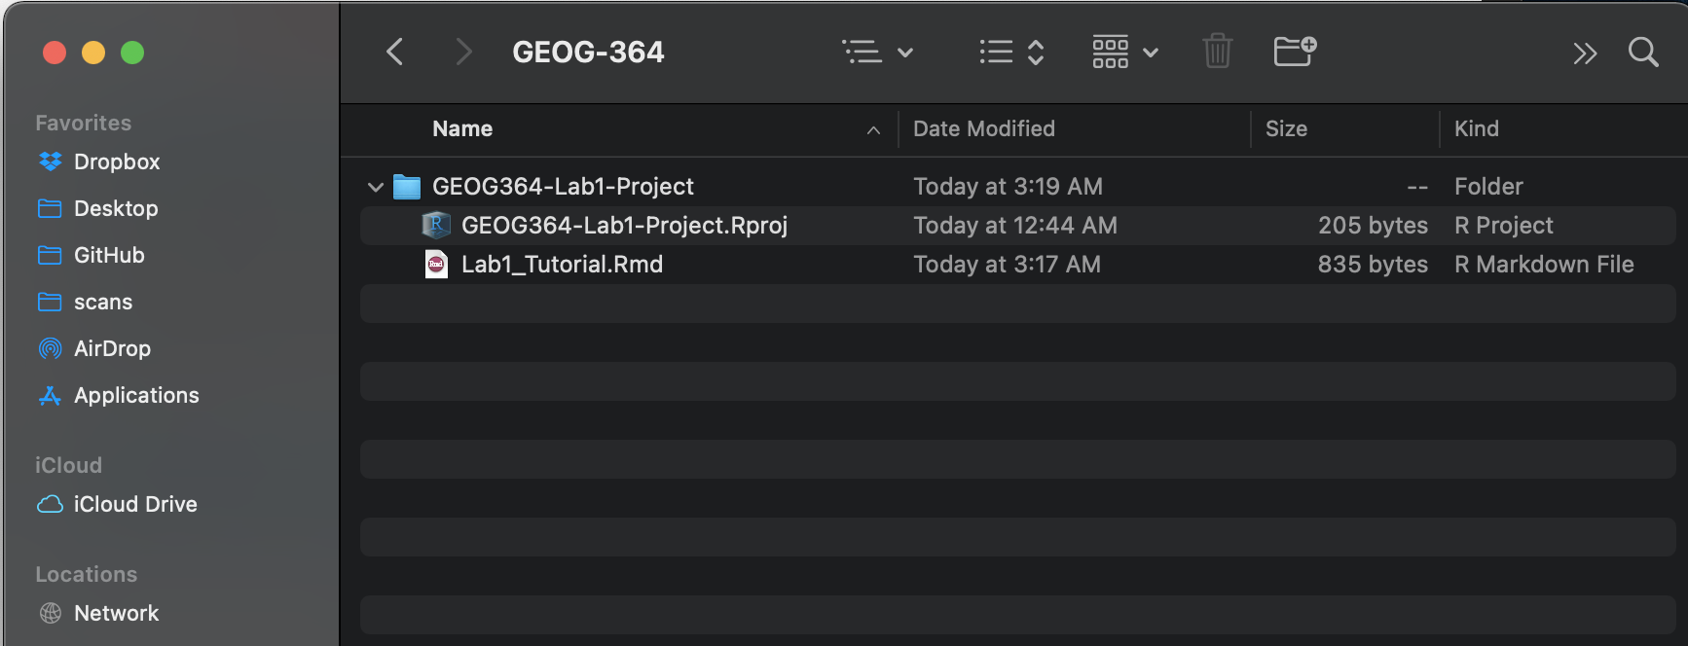The image size is (1688, 646).
Task: Open Dropbox in the sidebar
Action: click(116, 161)
